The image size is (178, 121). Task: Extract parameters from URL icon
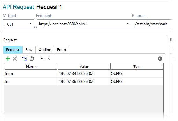tap(24, 59)
